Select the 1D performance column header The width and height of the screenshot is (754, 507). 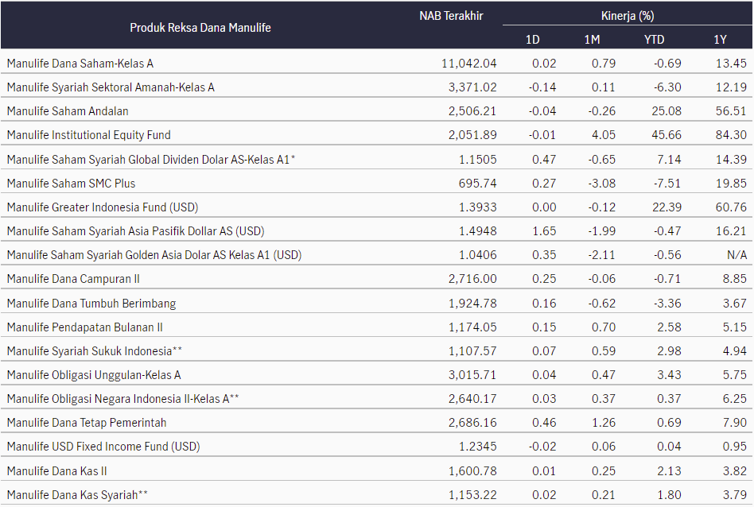tap(532, 40)
